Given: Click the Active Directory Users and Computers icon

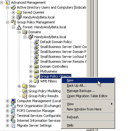Looking at the screenshot, I should pyautogui.click(x=13, y=7).
